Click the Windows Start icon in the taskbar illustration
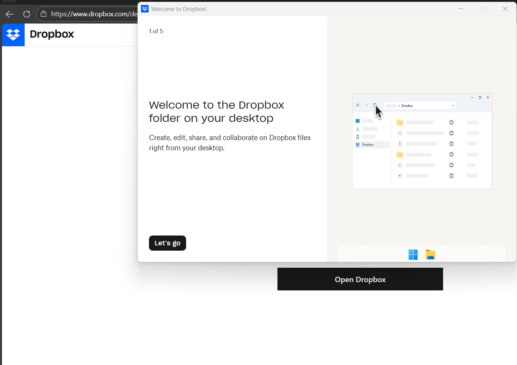 tap(413, 254)
